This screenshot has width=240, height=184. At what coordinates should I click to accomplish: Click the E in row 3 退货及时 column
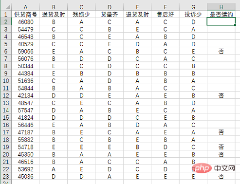137,29
